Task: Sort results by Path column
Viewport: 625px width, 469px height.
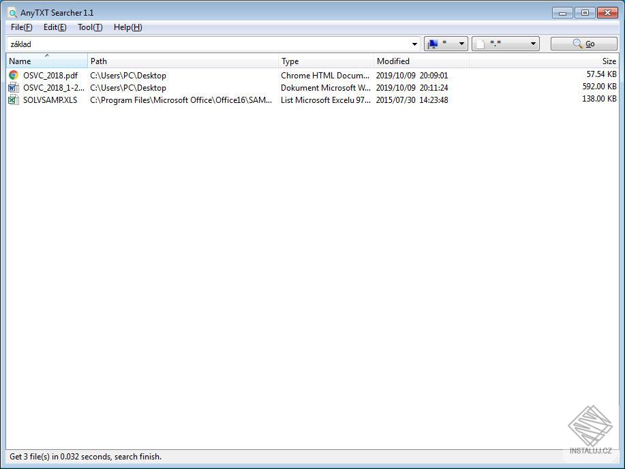Action: [183, 61]
